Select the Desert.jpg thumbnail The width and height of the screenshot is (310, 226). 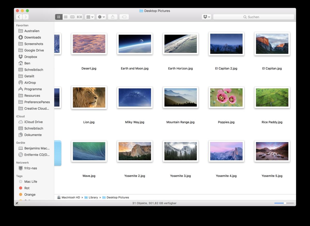click(89, 44)
